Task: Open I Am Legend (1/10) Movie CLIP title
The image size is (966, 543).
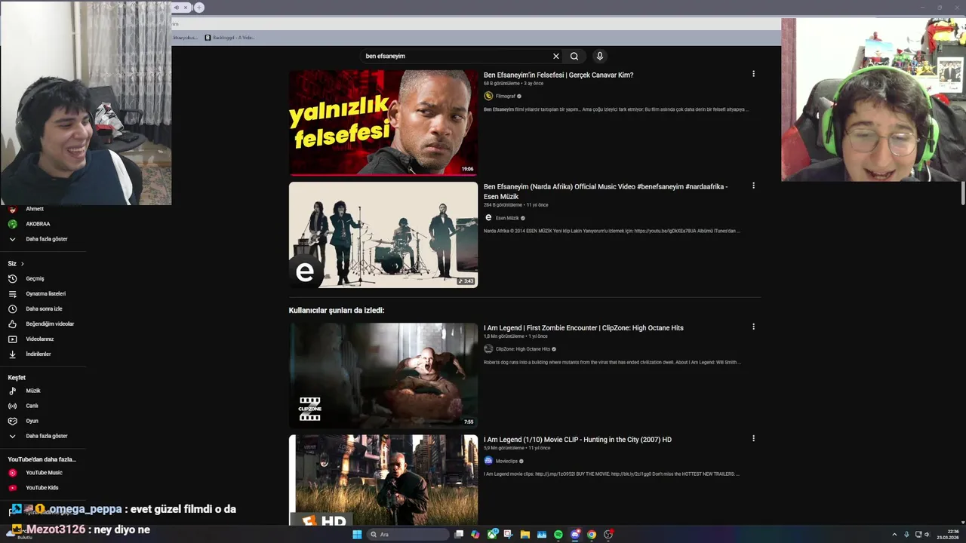Action: coord(577,440)
